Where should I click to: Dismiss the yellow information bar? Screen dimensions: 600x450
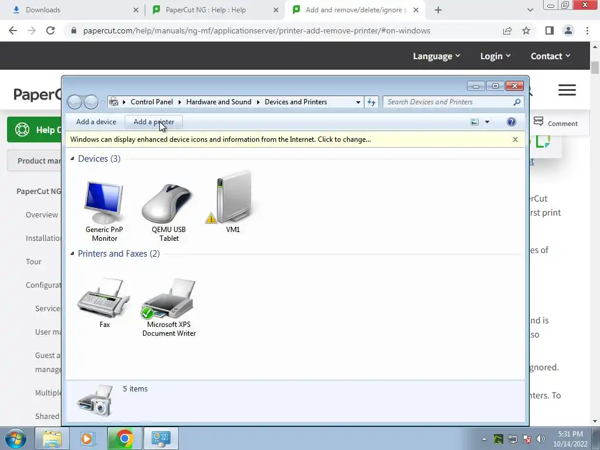[x=515, y=139]
